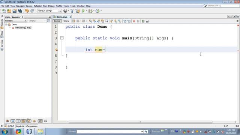The width and height of the screenshot is (240, 135).
Task: Click the New File toolbar icon
Action: point(4,11)
